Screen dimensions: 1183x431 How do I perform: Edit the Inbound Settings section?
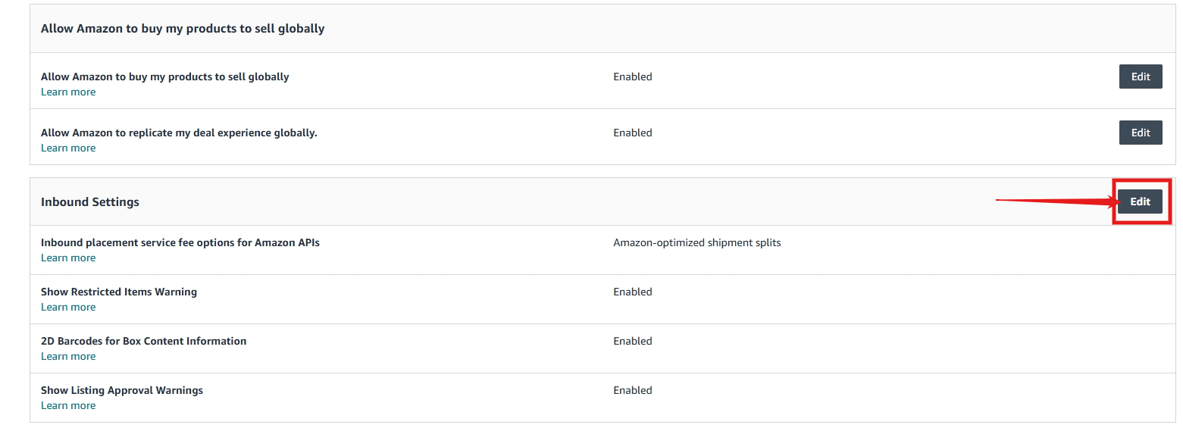(1140, 201)
